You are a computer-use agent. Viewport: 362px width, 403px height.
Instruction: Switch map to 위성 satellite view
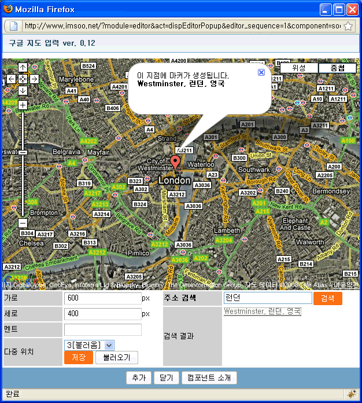[299, 68]
